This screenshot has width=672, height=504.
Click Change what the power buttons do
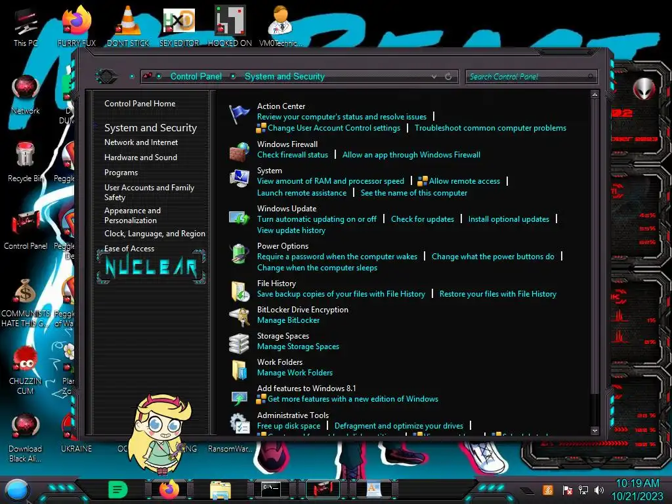coord(493,257)
